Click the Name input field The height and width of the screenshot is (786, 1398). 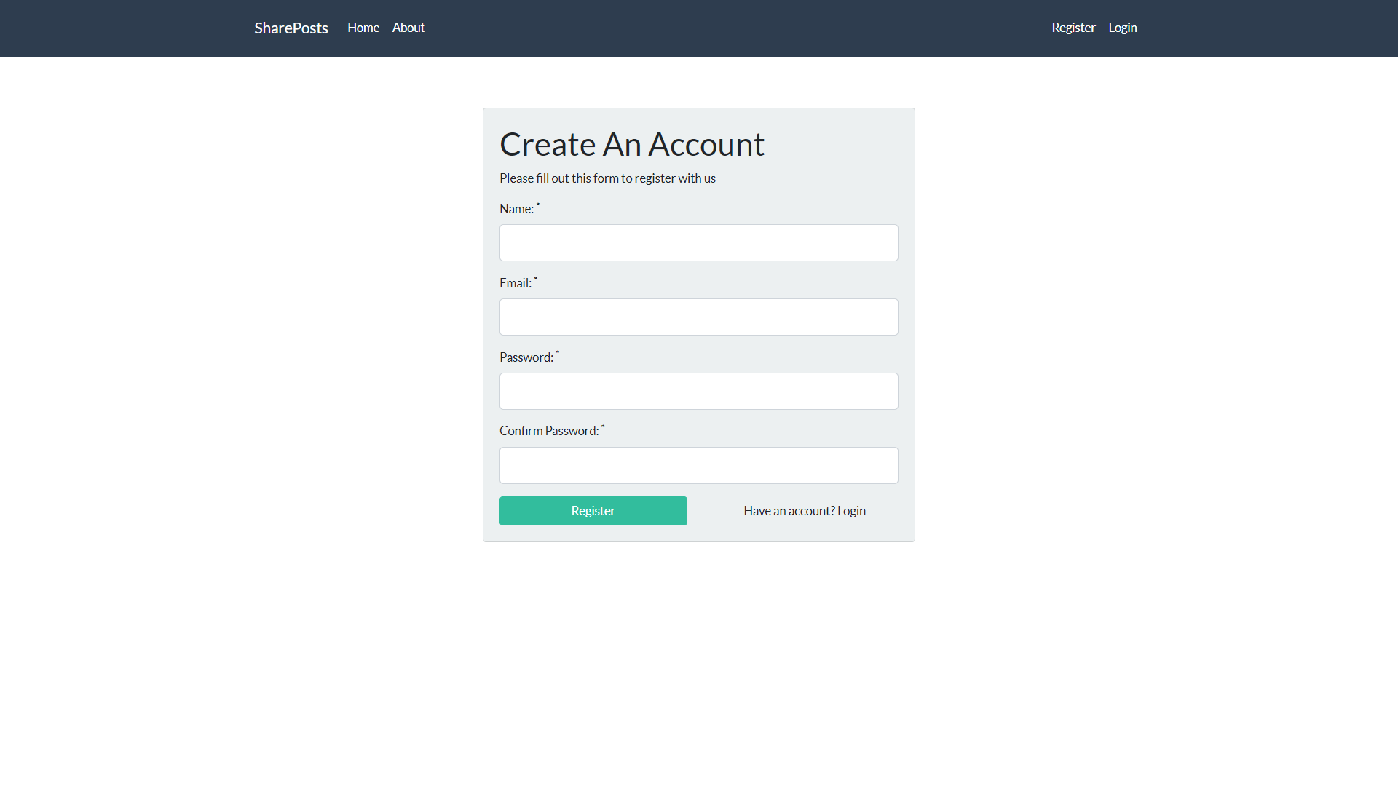coord(699,242)
